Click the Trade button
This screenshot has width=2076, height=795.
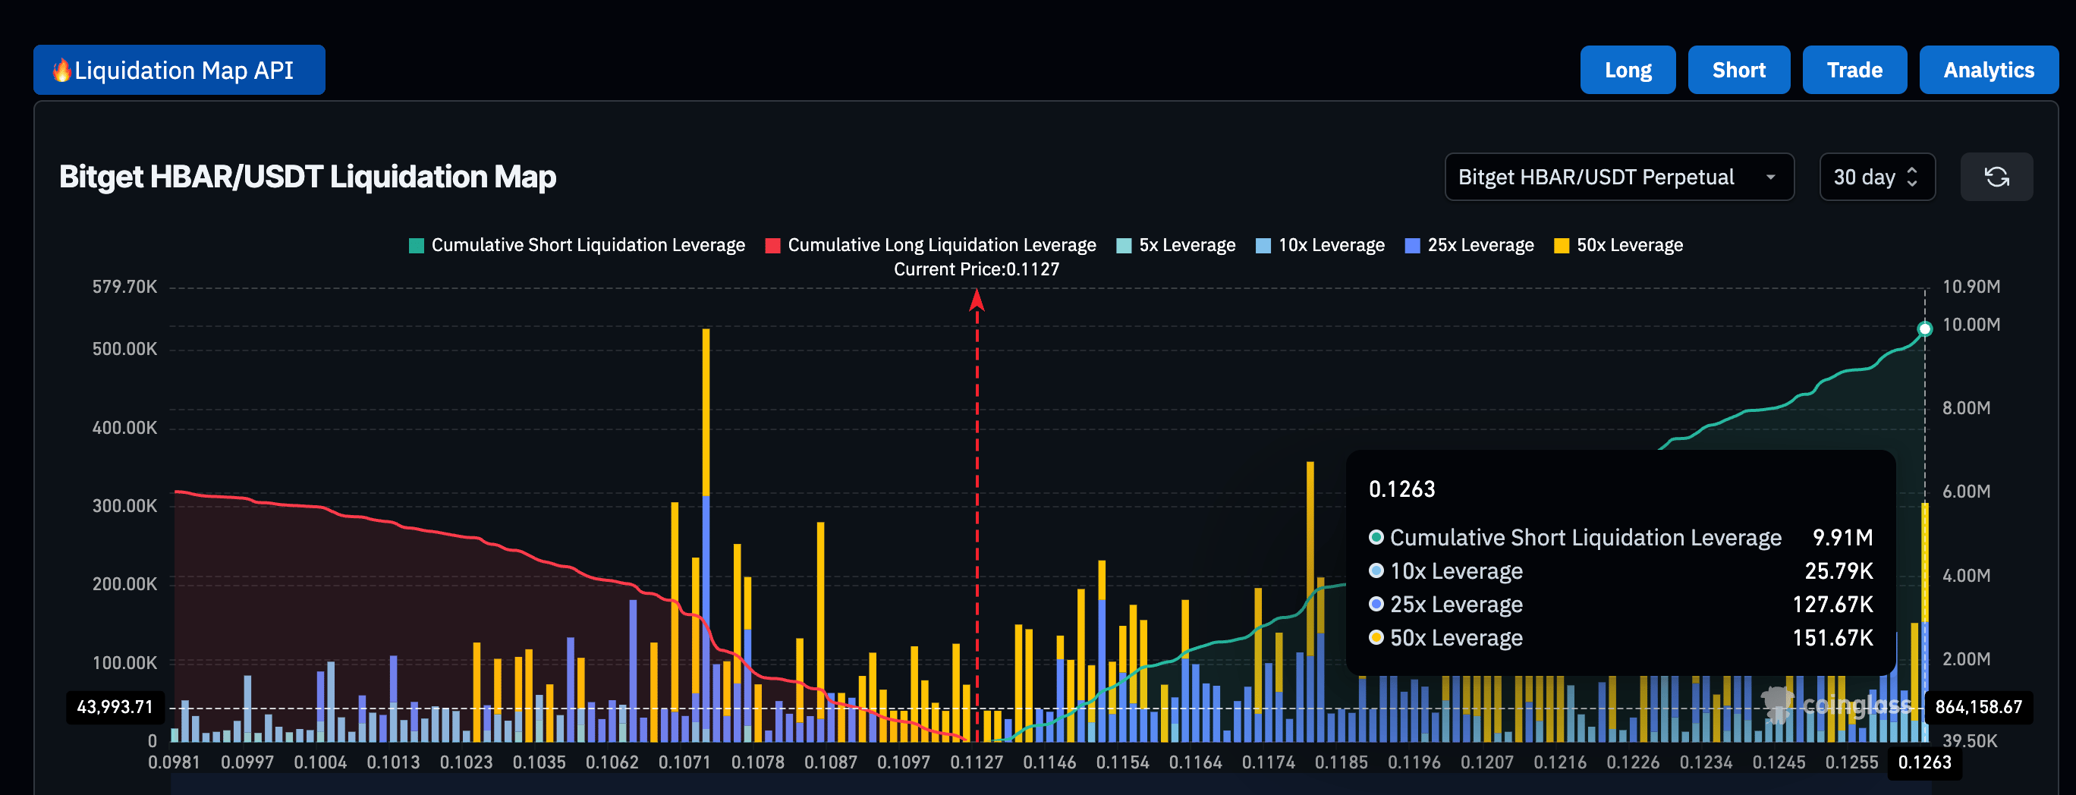point(1854,70)
